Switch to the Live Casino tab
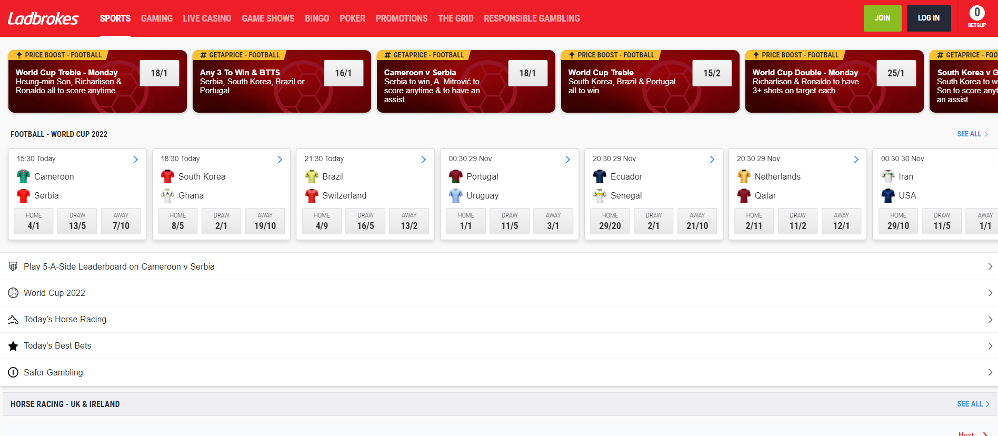Screen dimensions: 998x436 [x=207, y=18]
